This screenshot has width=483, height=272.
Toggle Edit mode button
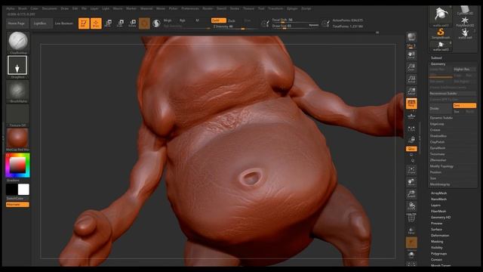click(x=84, y=23)
